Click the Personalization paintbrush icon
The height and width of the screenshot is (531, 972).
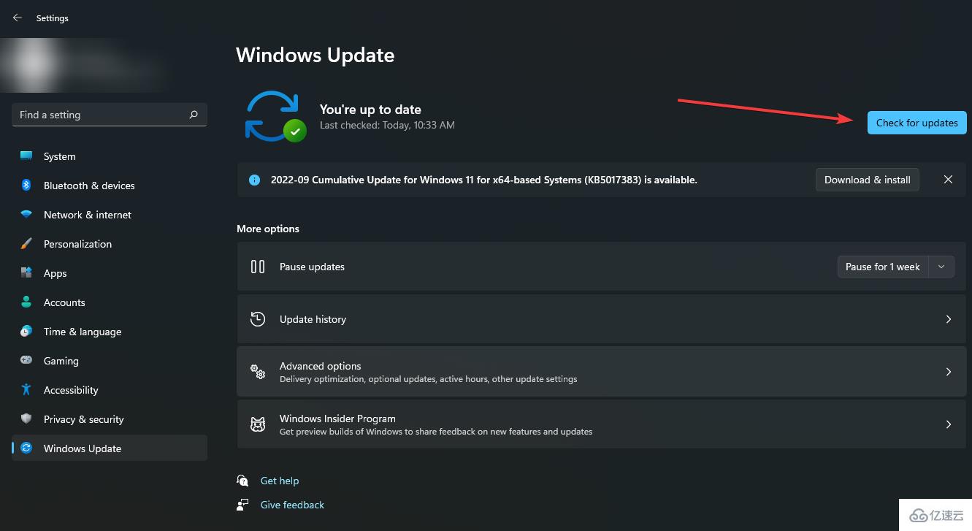pos(26,244)
